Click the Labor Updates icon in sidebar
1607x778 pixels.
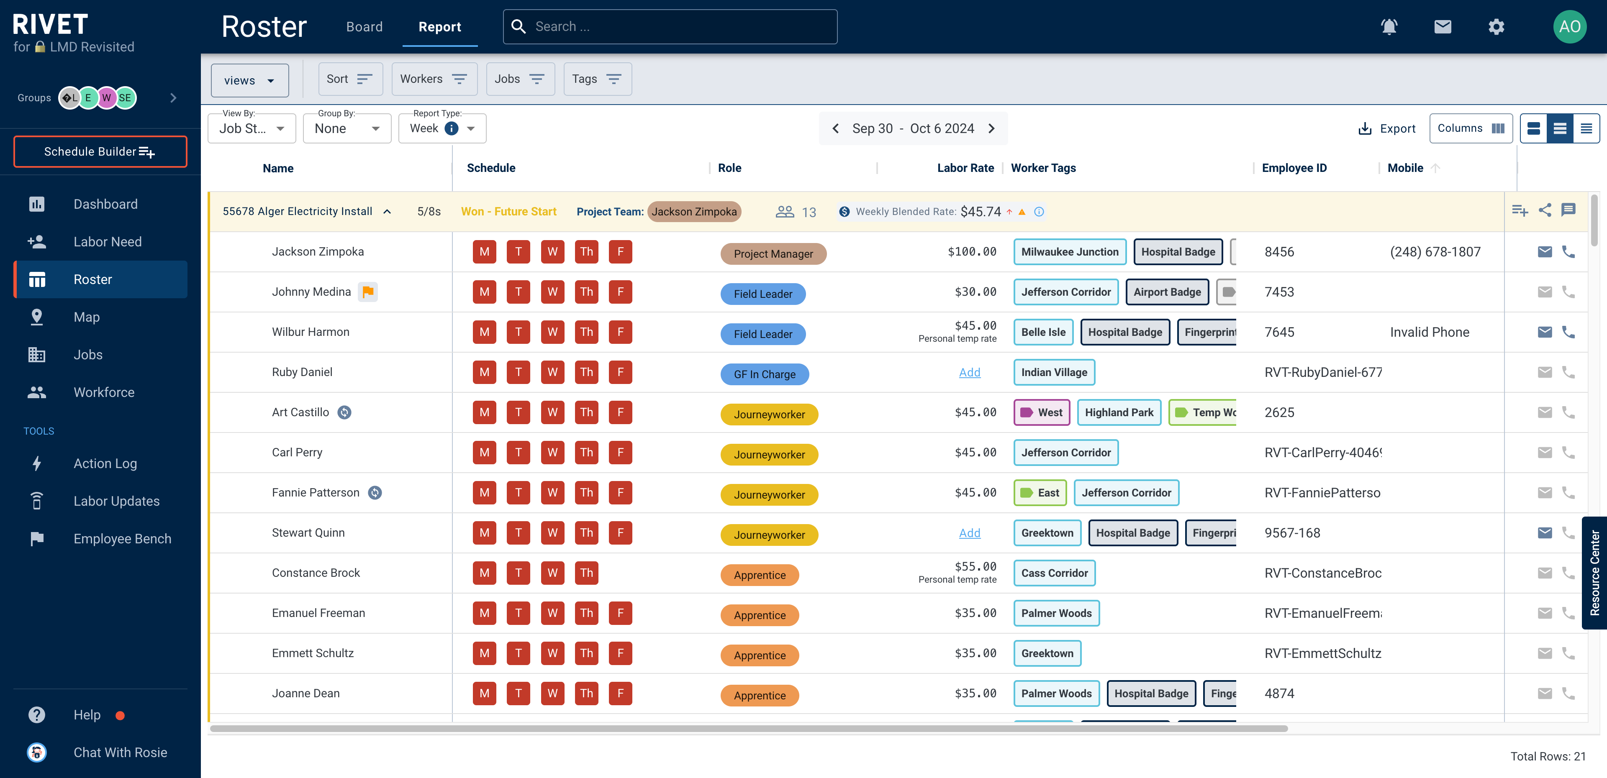pos(37,501)
